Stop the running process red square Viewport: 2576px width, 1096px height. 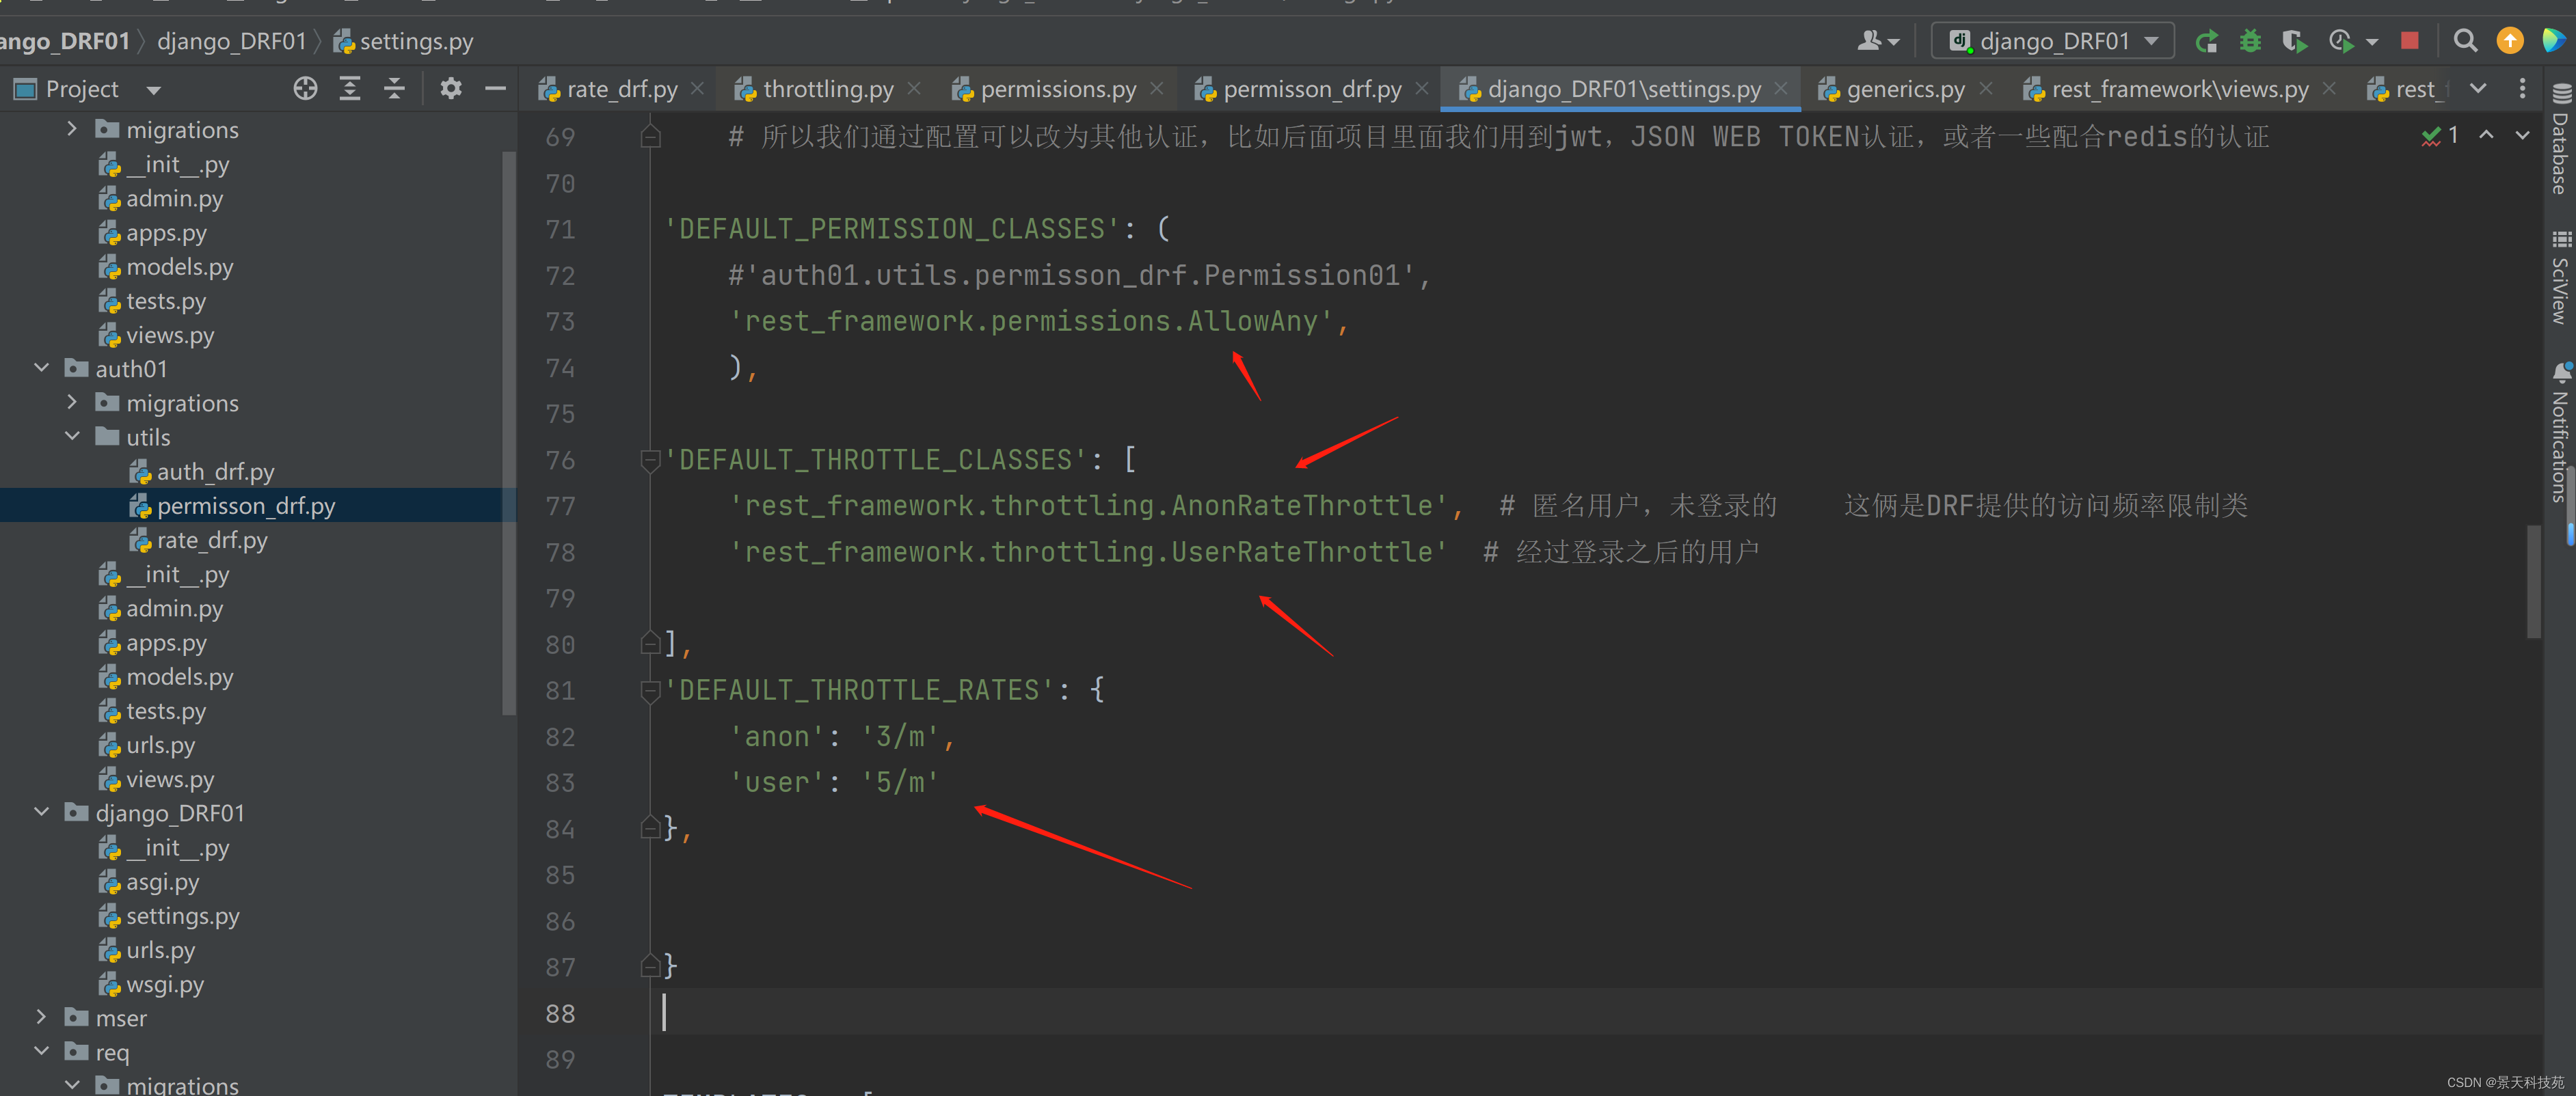[x=2410, y=41]
